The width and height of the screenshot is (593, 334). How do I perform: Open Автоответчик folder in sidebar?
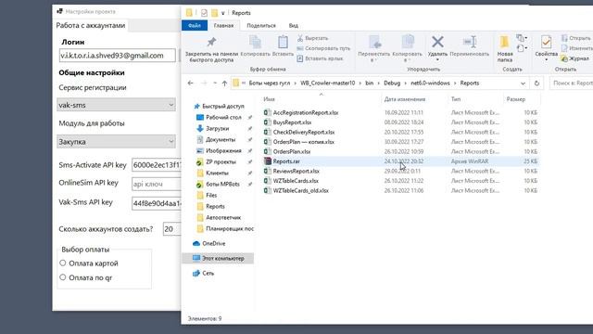pos(223,217)
